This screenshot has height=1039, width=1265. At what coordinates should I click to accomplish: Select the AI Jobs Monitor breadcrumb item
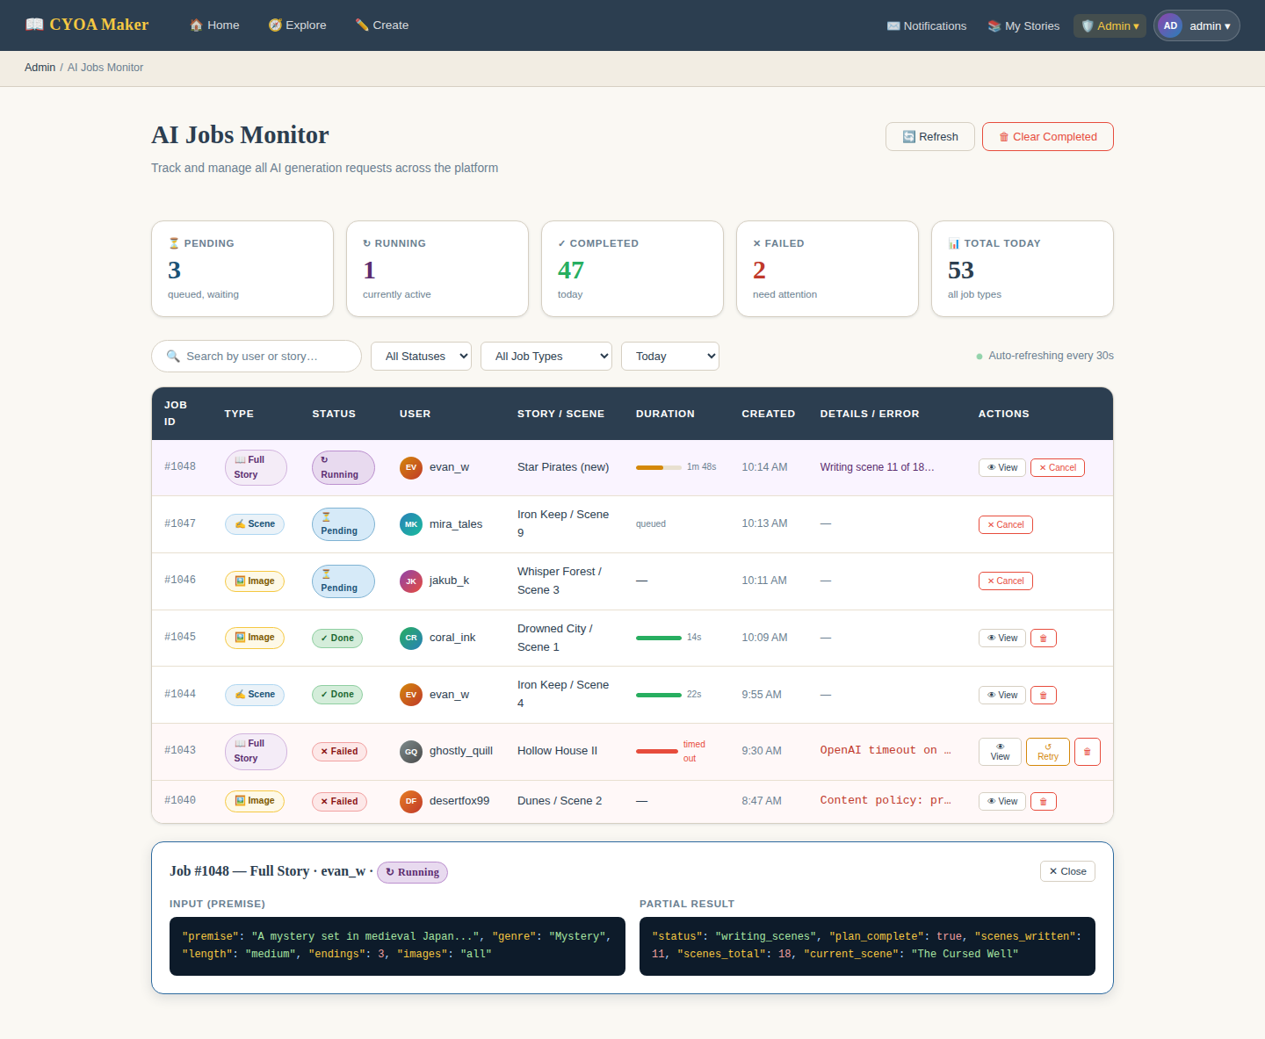[105, 67]
